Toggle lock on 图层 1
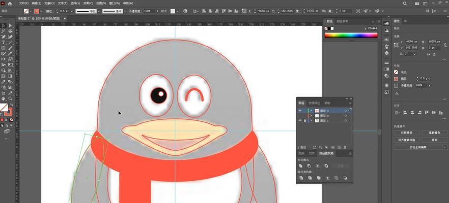The width and height of the screenshot is (449, 203). point(304,120)
